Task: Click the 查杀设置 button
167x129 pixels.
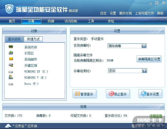Action: pos(150,93)
